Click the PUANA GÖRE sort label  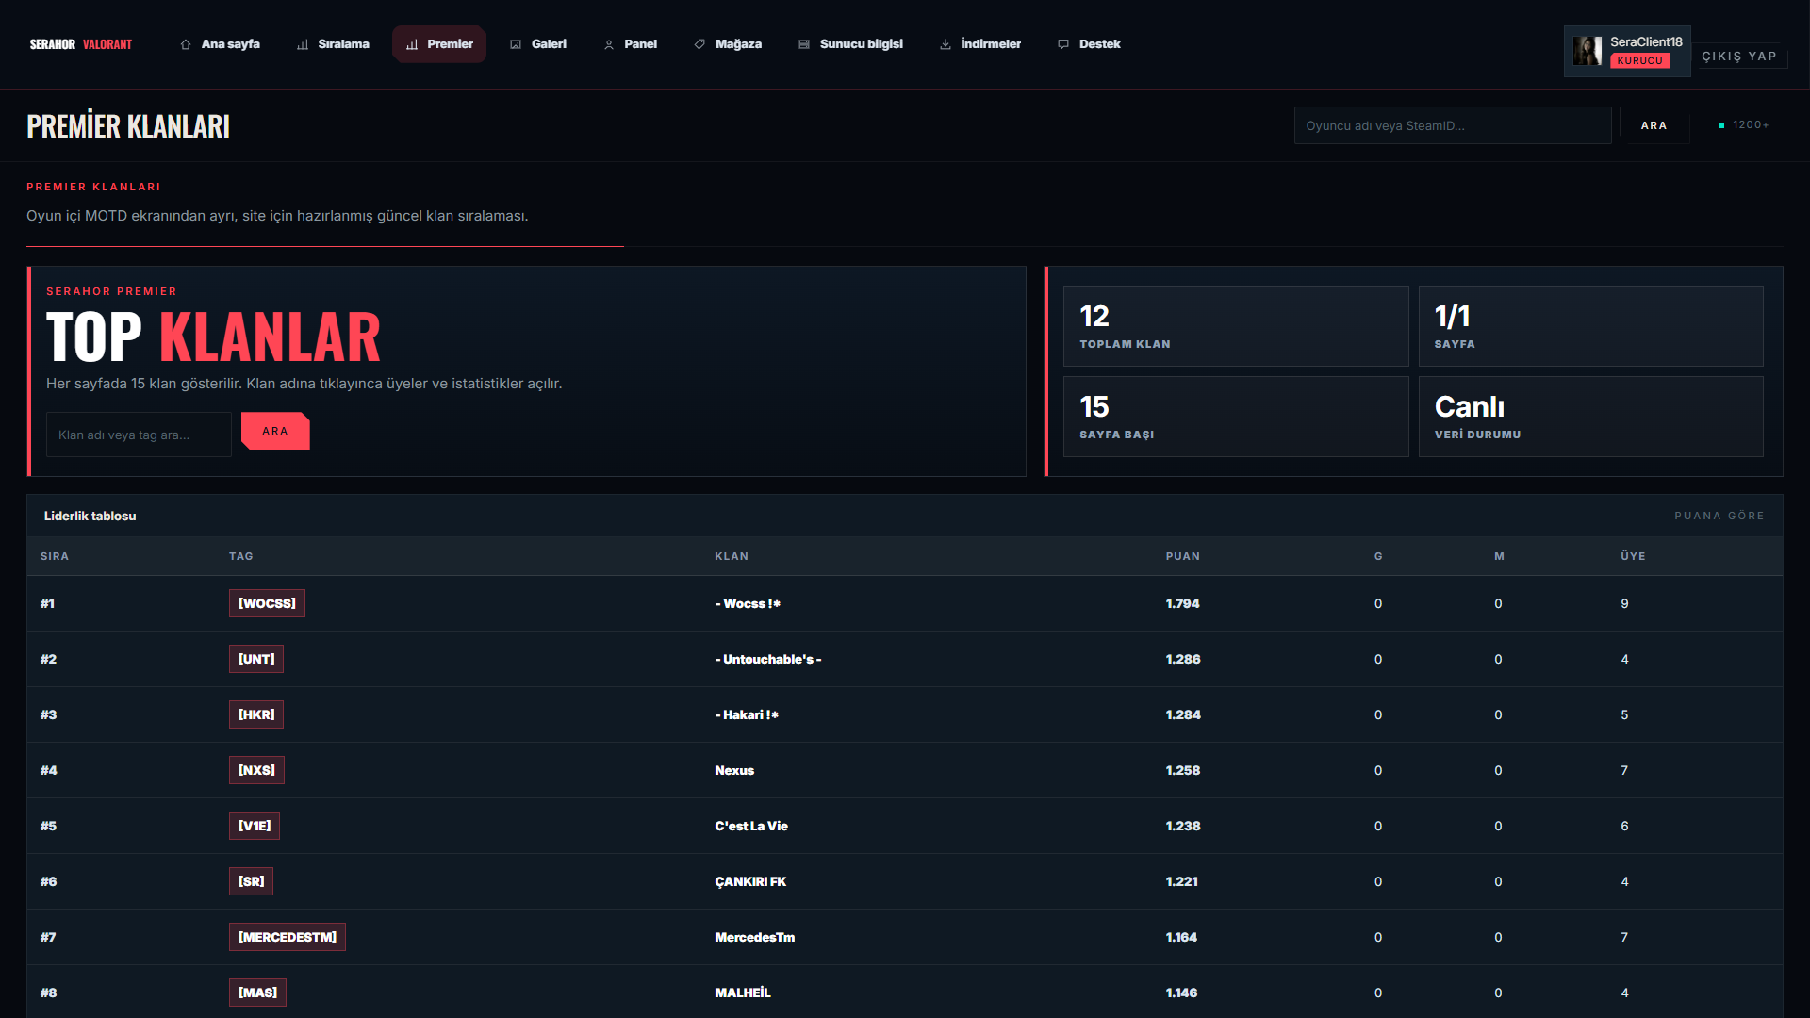tap(1719, 516)
